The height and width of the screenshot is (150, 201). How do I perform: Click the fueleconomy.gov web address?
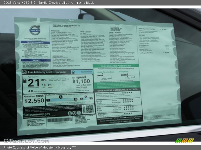tap(37, 114)
